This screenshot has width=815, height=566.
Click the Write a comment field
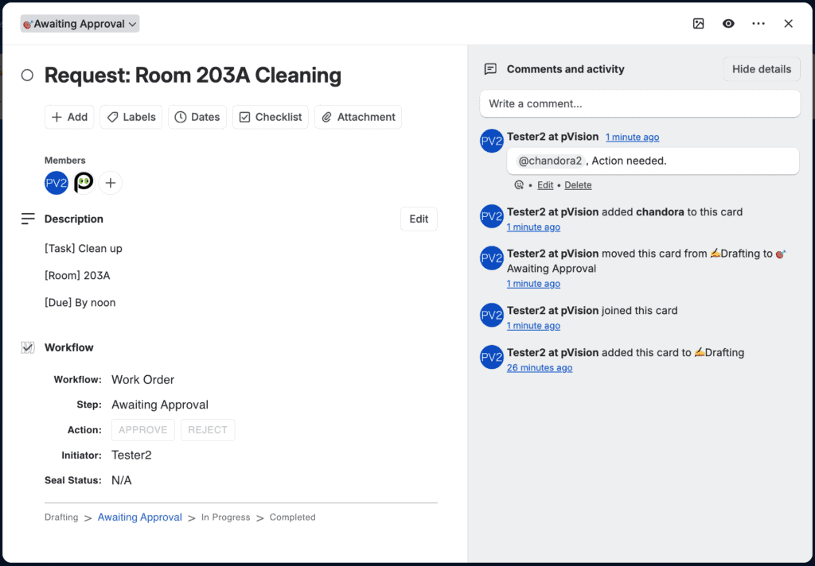pyautogui.click(x=640, y=104)
